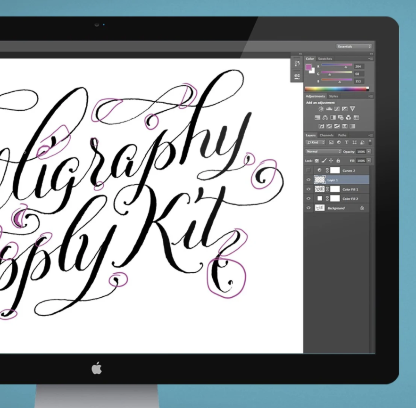Hide the Color Fill 1 layer

click(308, 189)
